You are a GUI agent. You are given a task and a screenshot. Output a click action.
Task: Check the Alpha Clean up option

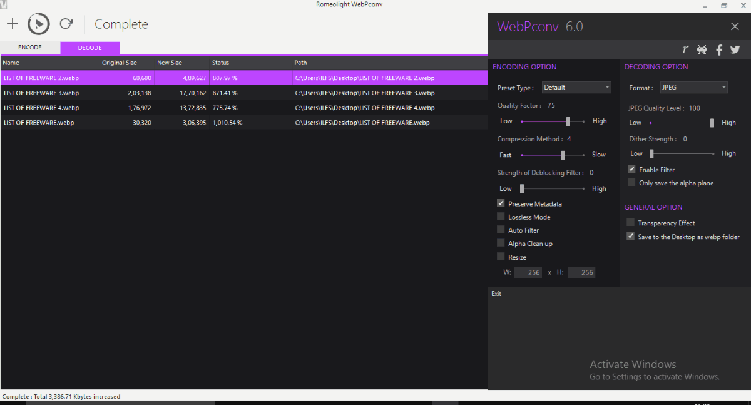coord(501,244)
